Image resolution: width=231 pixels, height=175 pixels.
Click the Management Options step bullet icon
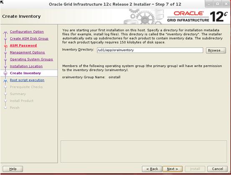(x=5, y=53)
